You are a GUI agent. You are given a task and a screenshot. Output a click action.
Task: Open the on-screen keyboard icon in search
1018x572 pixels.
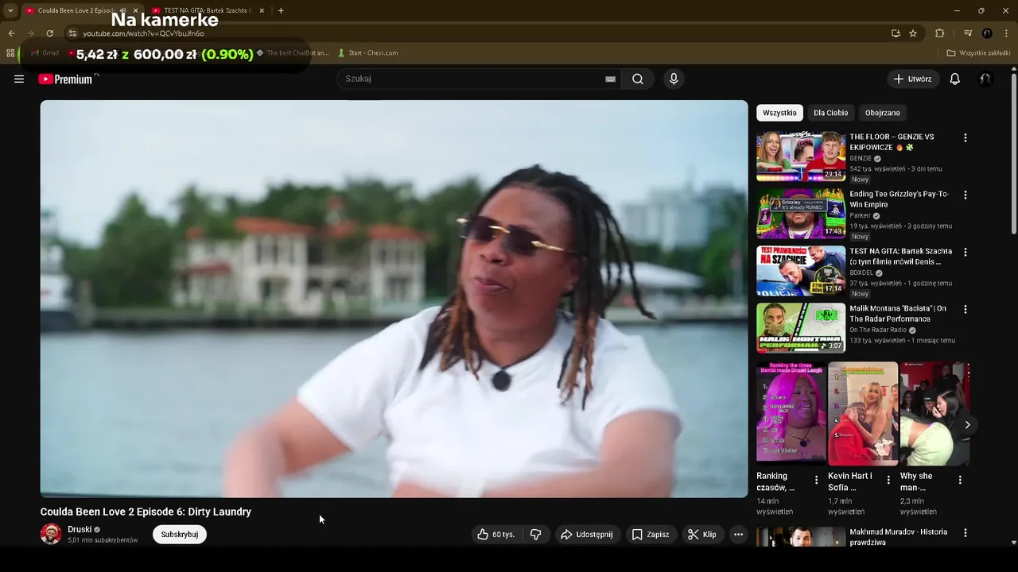(x=610, y=79)
